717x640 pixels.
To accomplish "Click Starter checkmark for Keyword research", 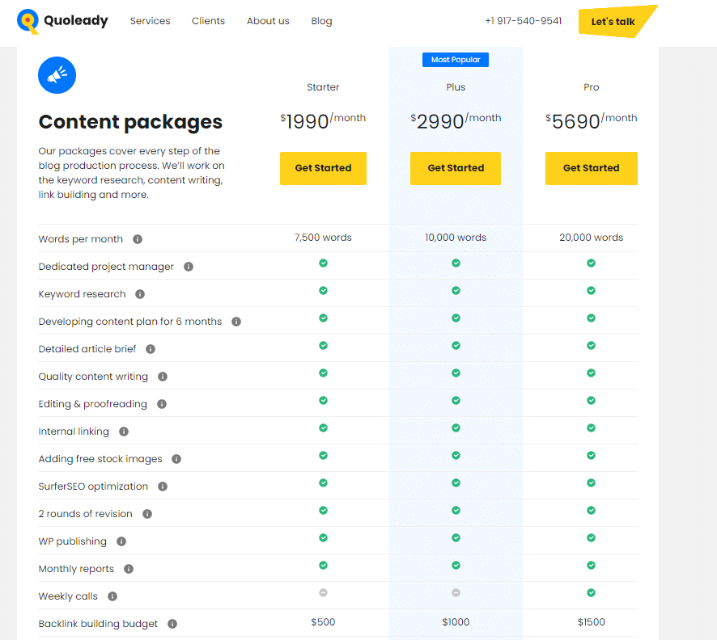I will tap(323, 291).
